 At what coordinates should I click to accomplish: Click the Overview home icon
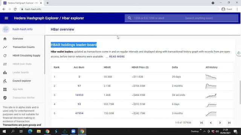5,39
